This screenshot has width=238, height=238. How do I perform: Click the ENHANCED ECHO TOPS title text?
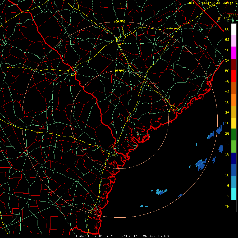click(93, 236)
